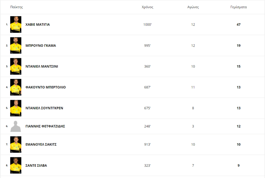Open ΜΠΡΟΥΝΟ ΓΚΑΜΑ player name link

(x=41, y=45)
